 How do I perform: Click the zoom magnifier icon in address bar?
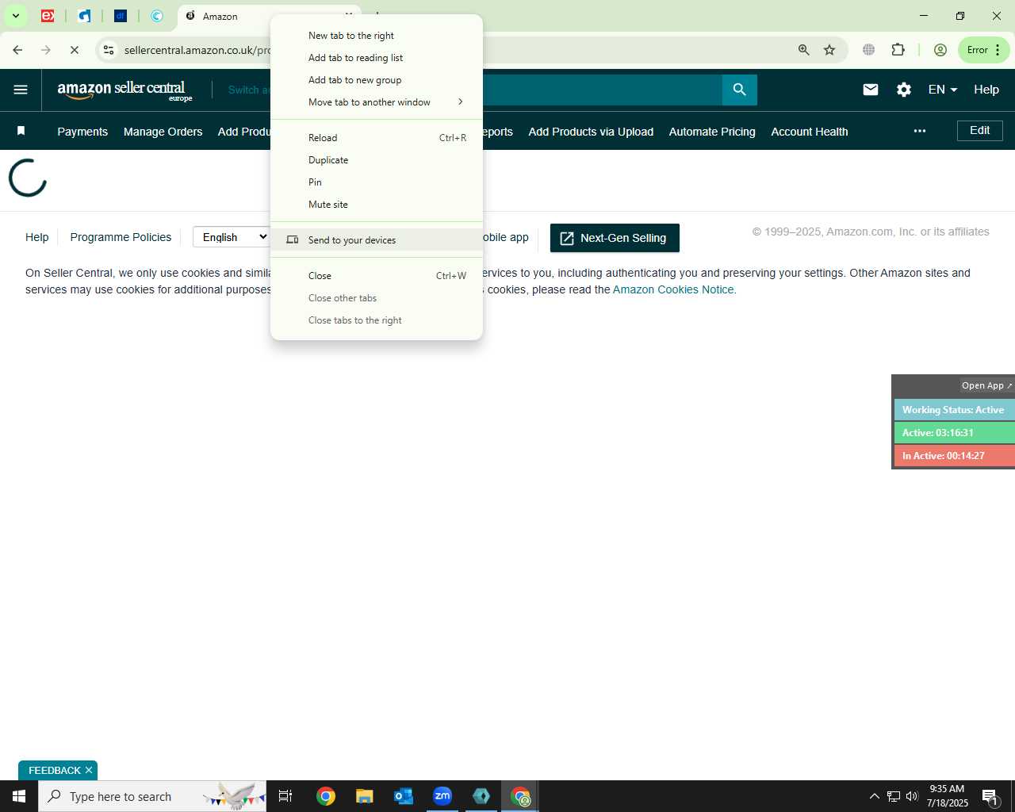[x=804, y=50]
